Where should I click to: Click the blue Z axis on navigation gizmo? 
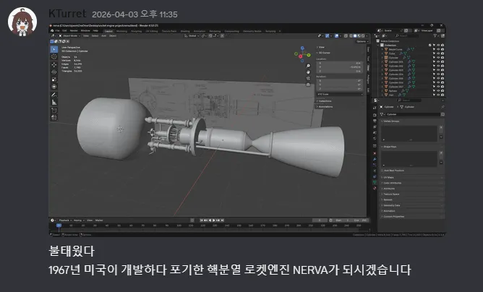[302, 48]
